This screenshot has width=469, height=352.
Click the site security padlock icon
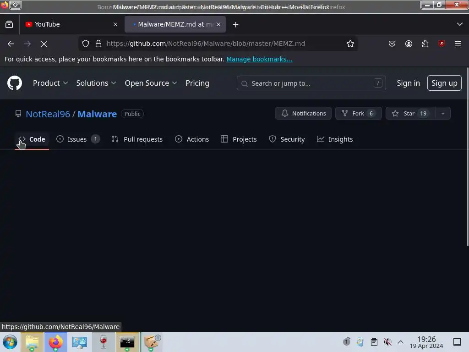click(98, 44)
